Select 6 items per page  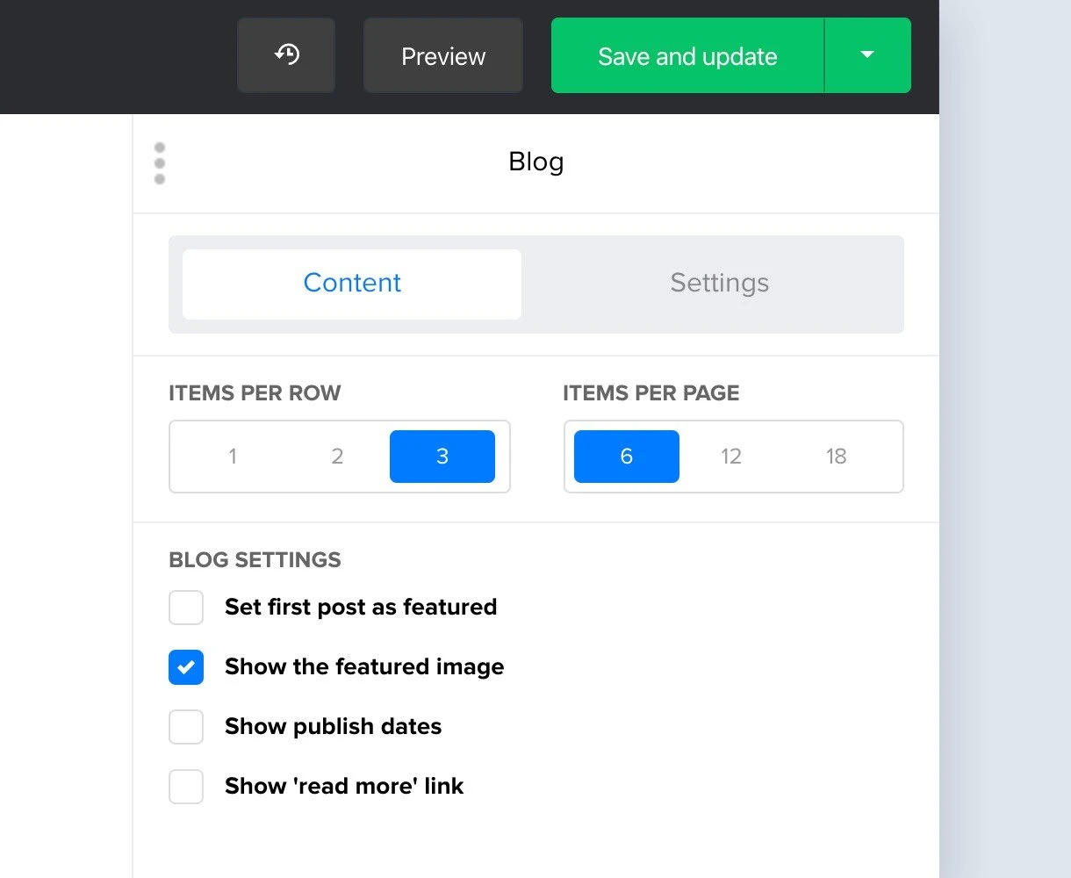coord(626,457)
